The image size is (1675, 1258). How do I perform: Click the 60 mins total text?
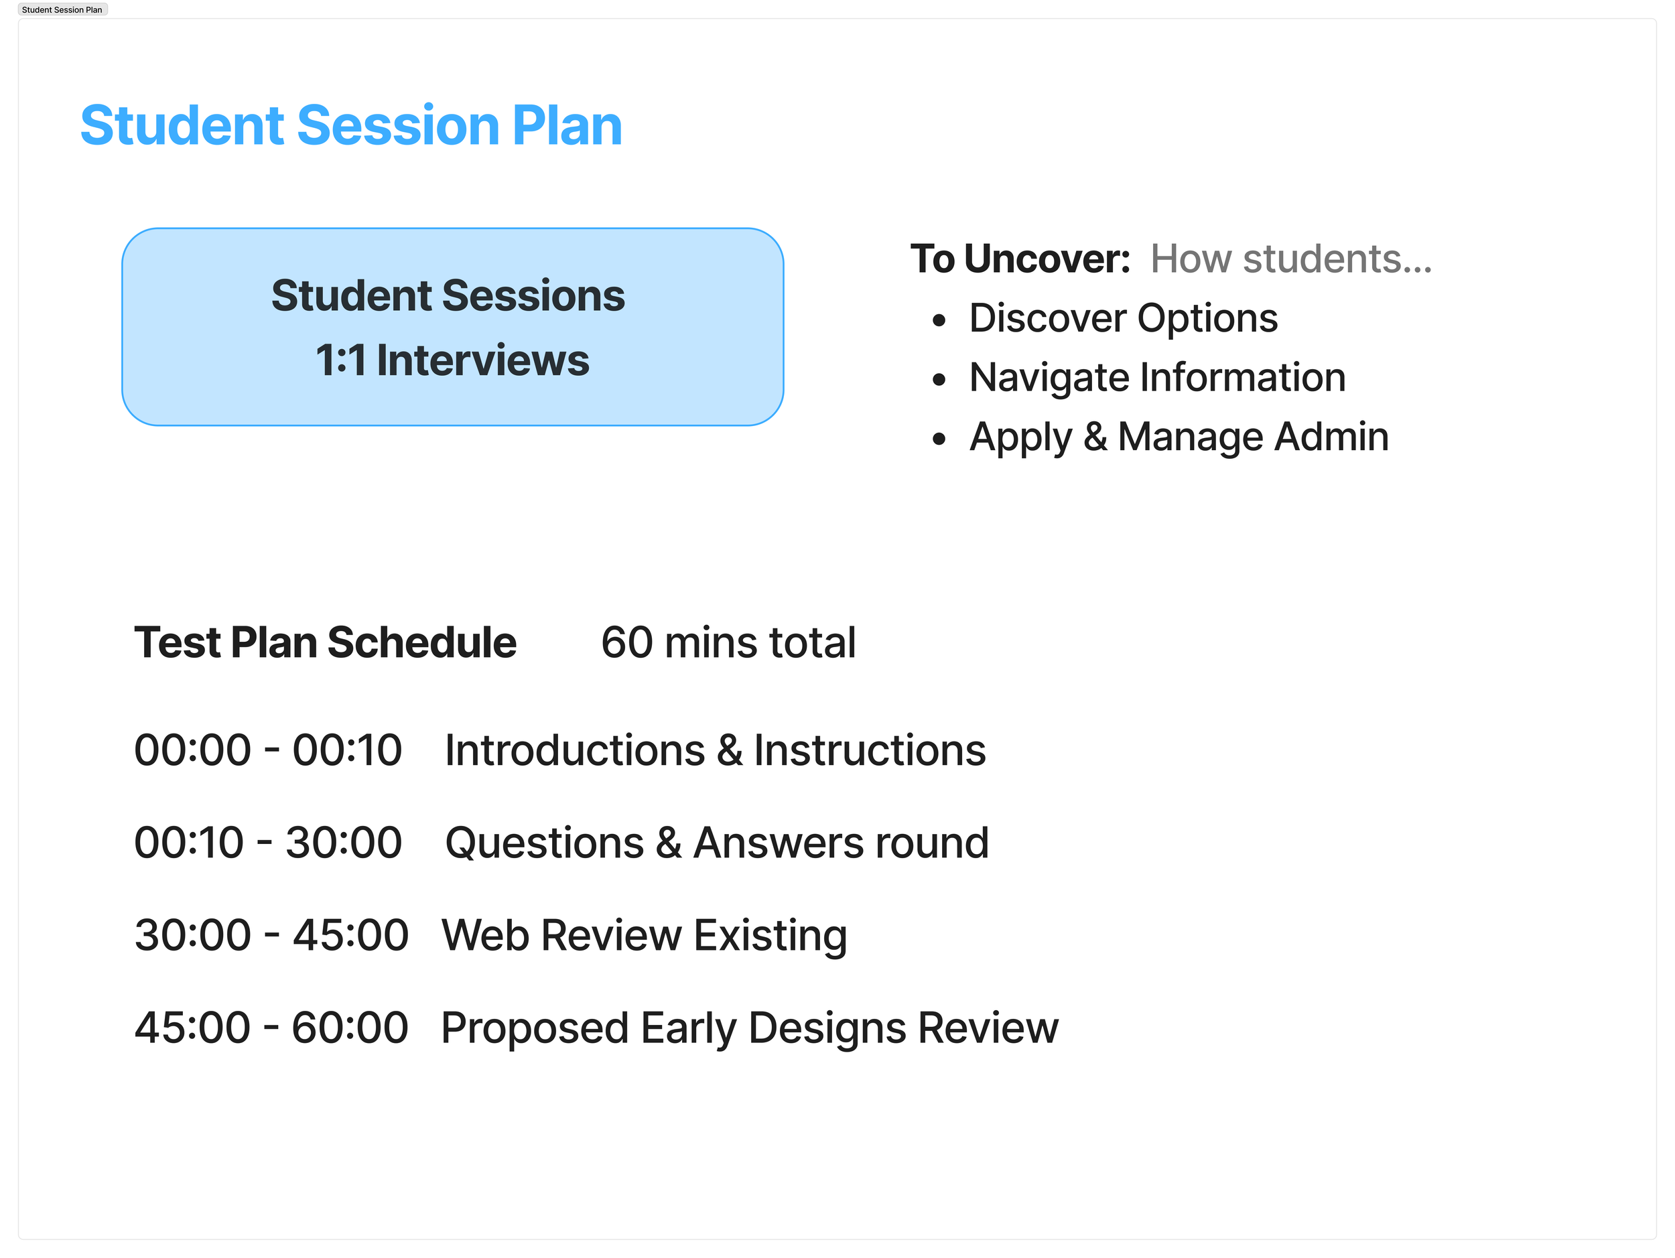coord(728,642)
